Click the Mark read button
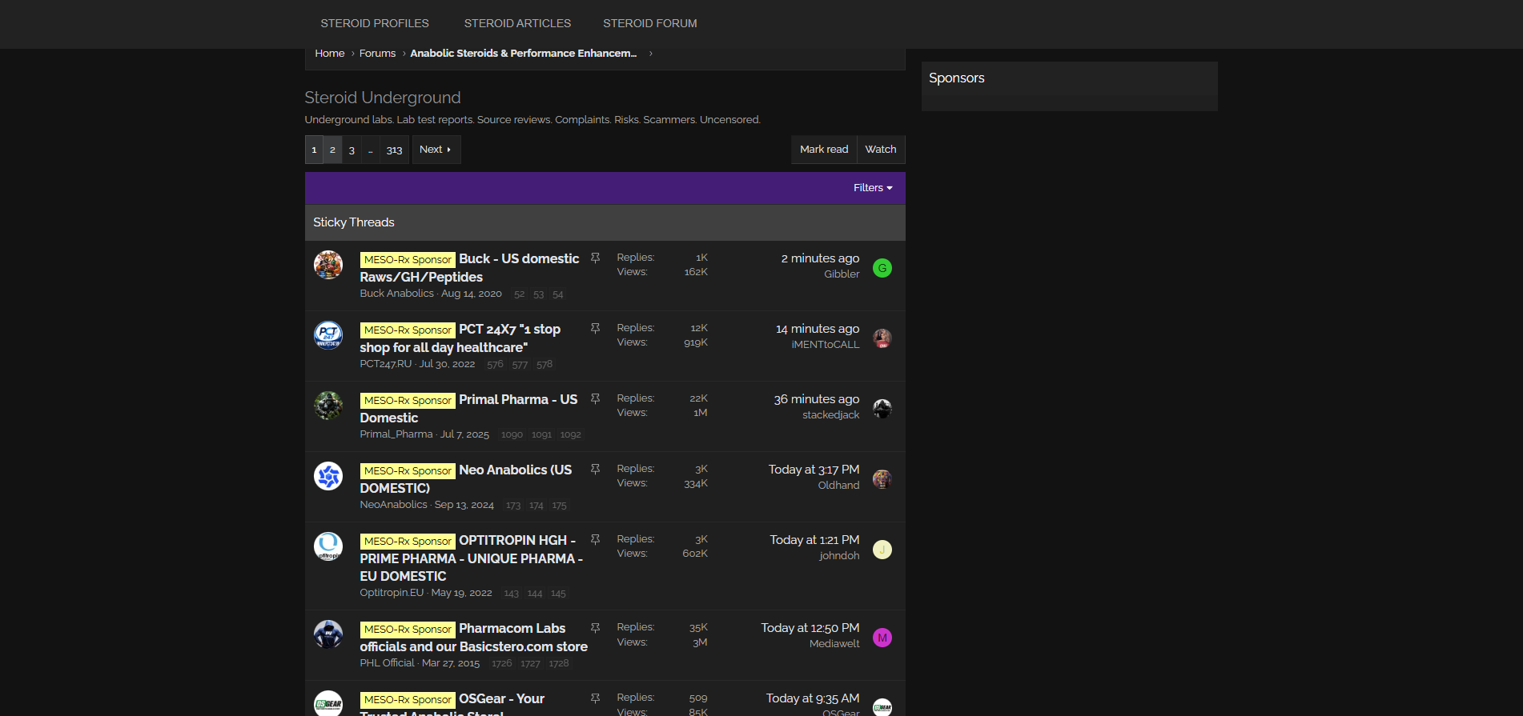Screen dimensions: 1523x716 [824, 150]
